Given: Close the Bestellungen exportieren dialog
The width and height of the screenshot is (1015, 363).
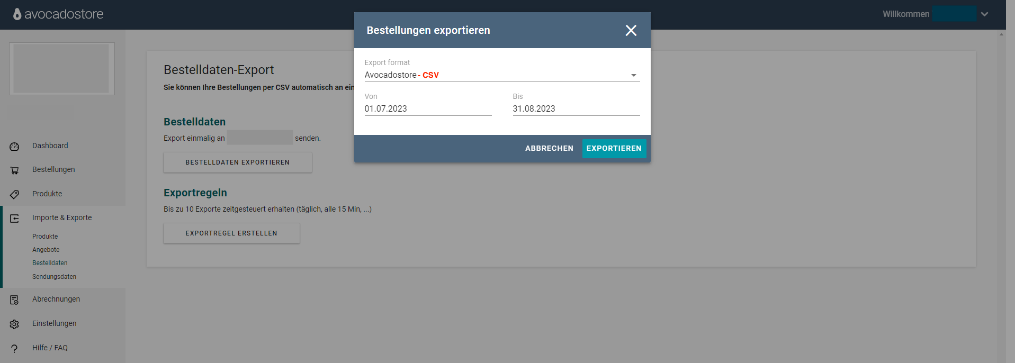Looking at the screenshot, I should [x=631, y=30].
